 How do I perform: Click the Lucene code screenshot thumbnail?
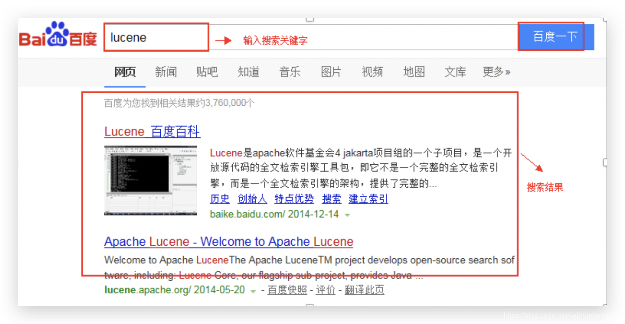150,181
